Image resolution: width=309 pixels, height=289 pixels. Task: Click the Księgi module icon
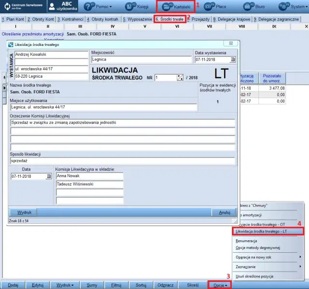[x=131, y=7]
